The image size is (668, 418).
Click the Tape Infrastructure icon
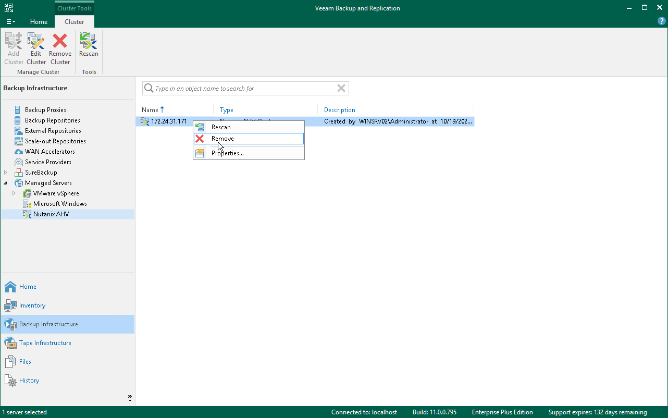[10, 343]
